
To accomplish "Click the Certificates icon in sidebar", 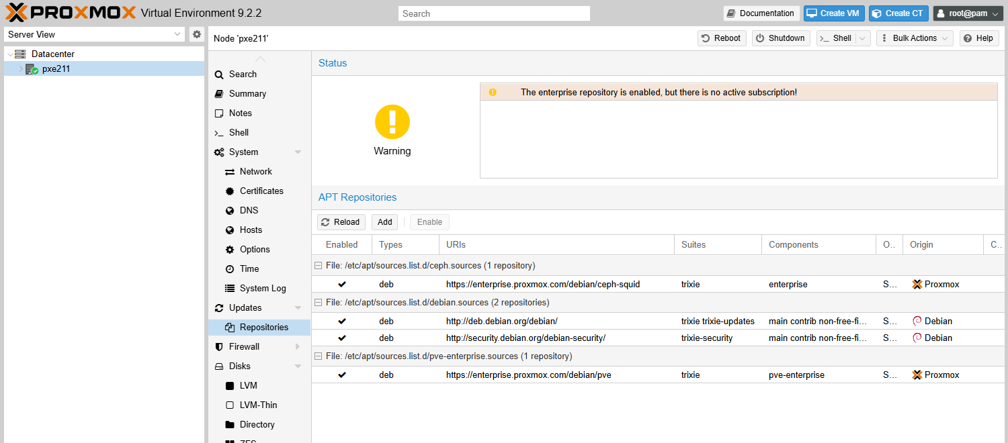I will tap(230, 191).
